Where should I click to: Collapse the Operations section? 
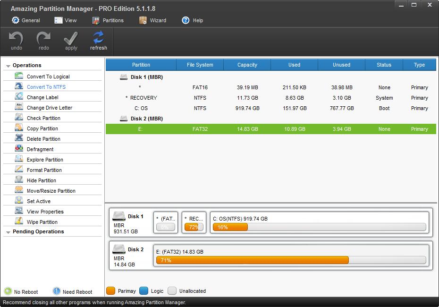coord(8,66)
